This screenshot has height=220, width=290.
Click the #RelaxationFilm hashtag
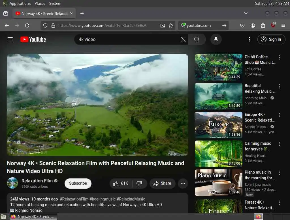74,199
